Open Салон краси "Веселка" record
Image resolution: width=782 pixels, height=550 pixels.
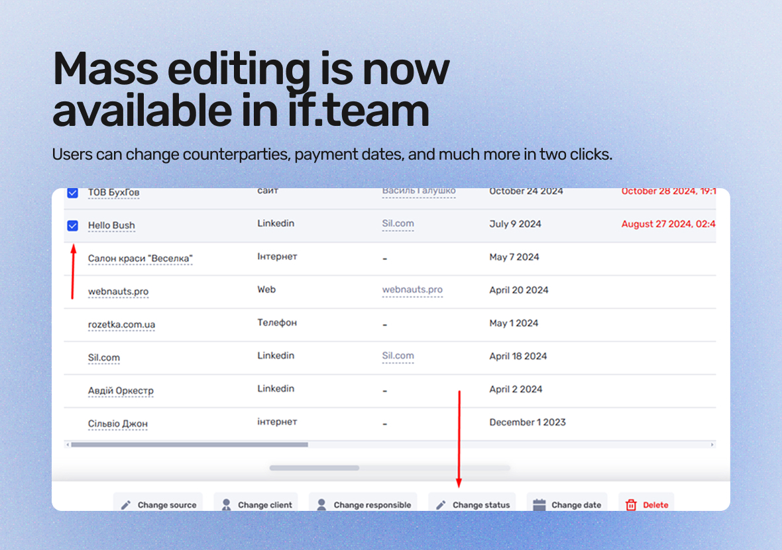tap(140, 258)
